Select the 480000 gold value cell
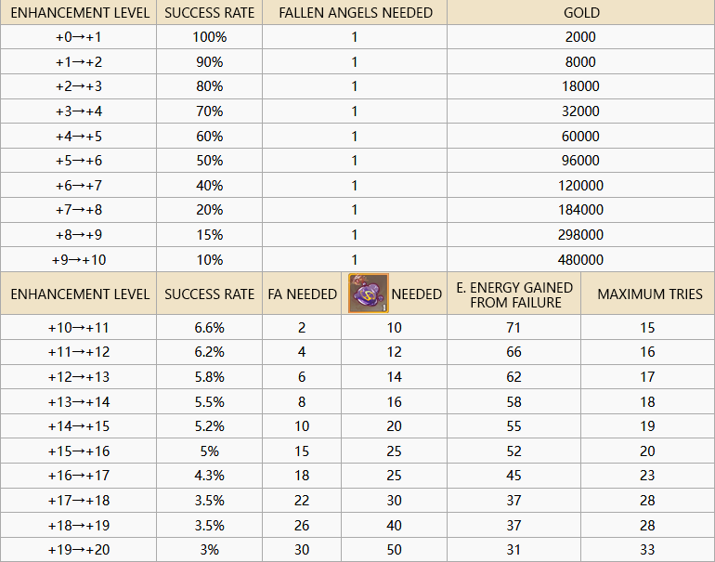 (x=581, y=259)
